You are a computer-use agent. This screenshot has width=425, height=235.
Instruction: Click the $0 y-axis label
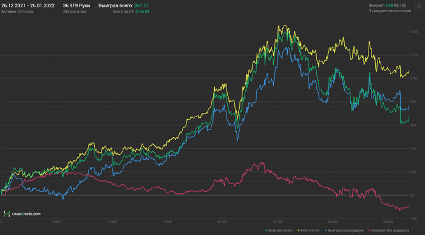coord(412,195)
